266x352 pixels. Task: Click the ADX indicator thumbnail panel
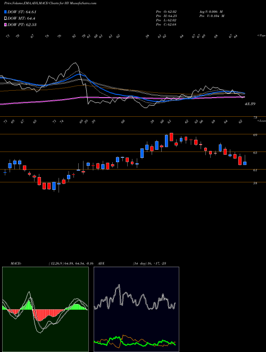pyautogui.click(x=136, y=309)
